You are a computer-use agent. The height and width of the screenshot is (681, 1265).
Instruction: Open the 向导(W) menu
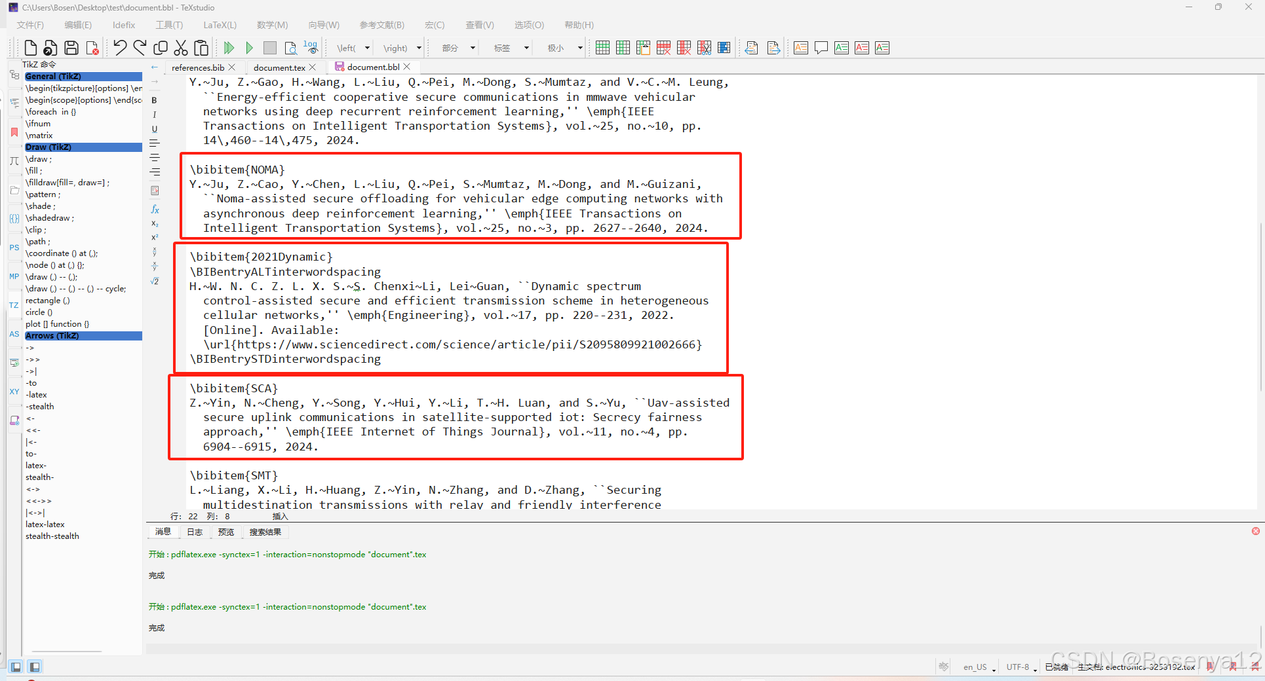tap(323, 24)
